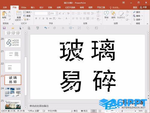This screenshot has height=113, width=150.
Task: Switch to the 开发工具 developer tab
Action: point(101,8)
